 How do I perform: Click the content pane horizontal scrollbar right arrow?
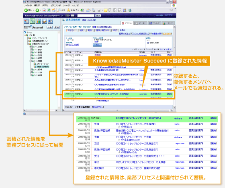(172, 110)
